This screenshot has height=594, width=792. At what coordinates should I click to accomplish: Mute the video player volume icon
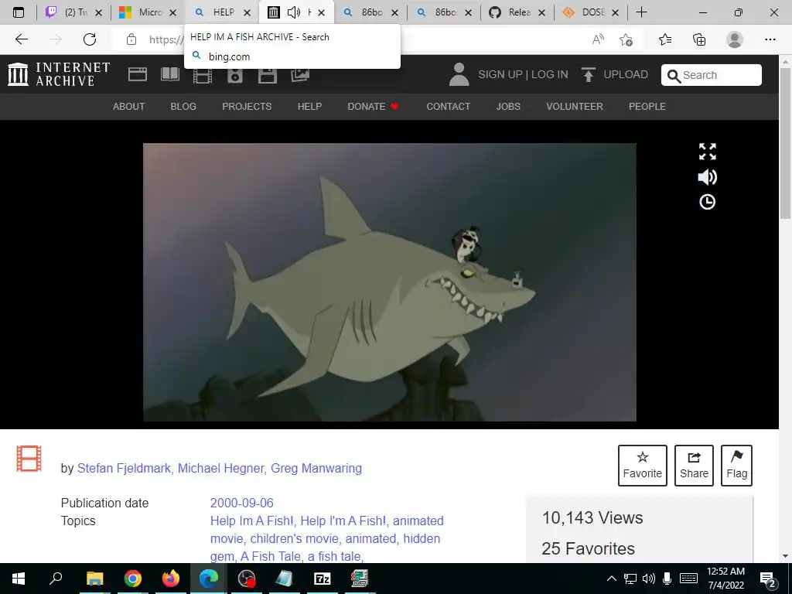[707, 177]
